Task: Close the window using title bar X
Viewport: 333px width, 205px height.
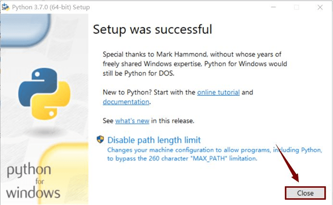Action: click(319, 7)
